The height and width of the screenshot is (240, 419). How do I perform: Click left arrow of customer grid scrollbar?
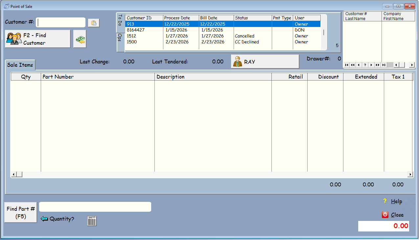click(396, 65)
